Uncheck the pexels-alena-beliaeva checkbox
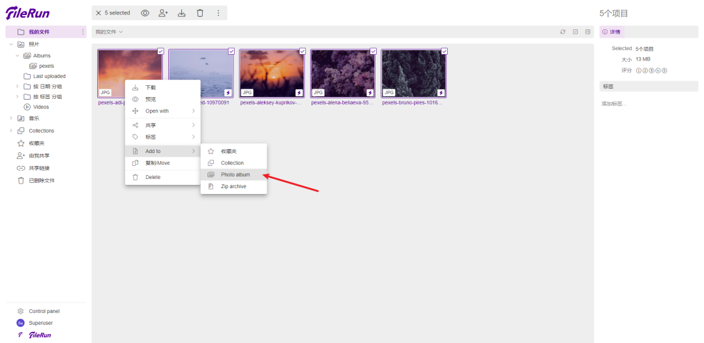 373,51
